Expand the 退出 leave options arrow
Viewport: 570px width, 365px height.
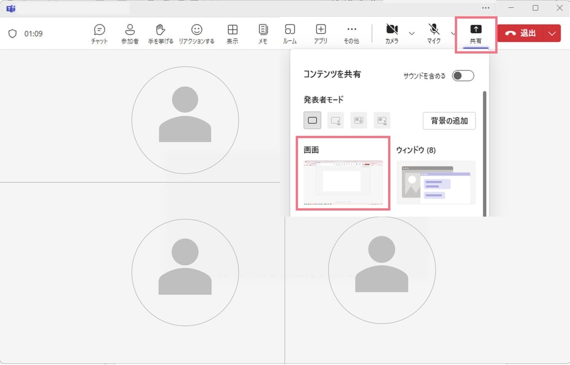click(x=552, y=34)
